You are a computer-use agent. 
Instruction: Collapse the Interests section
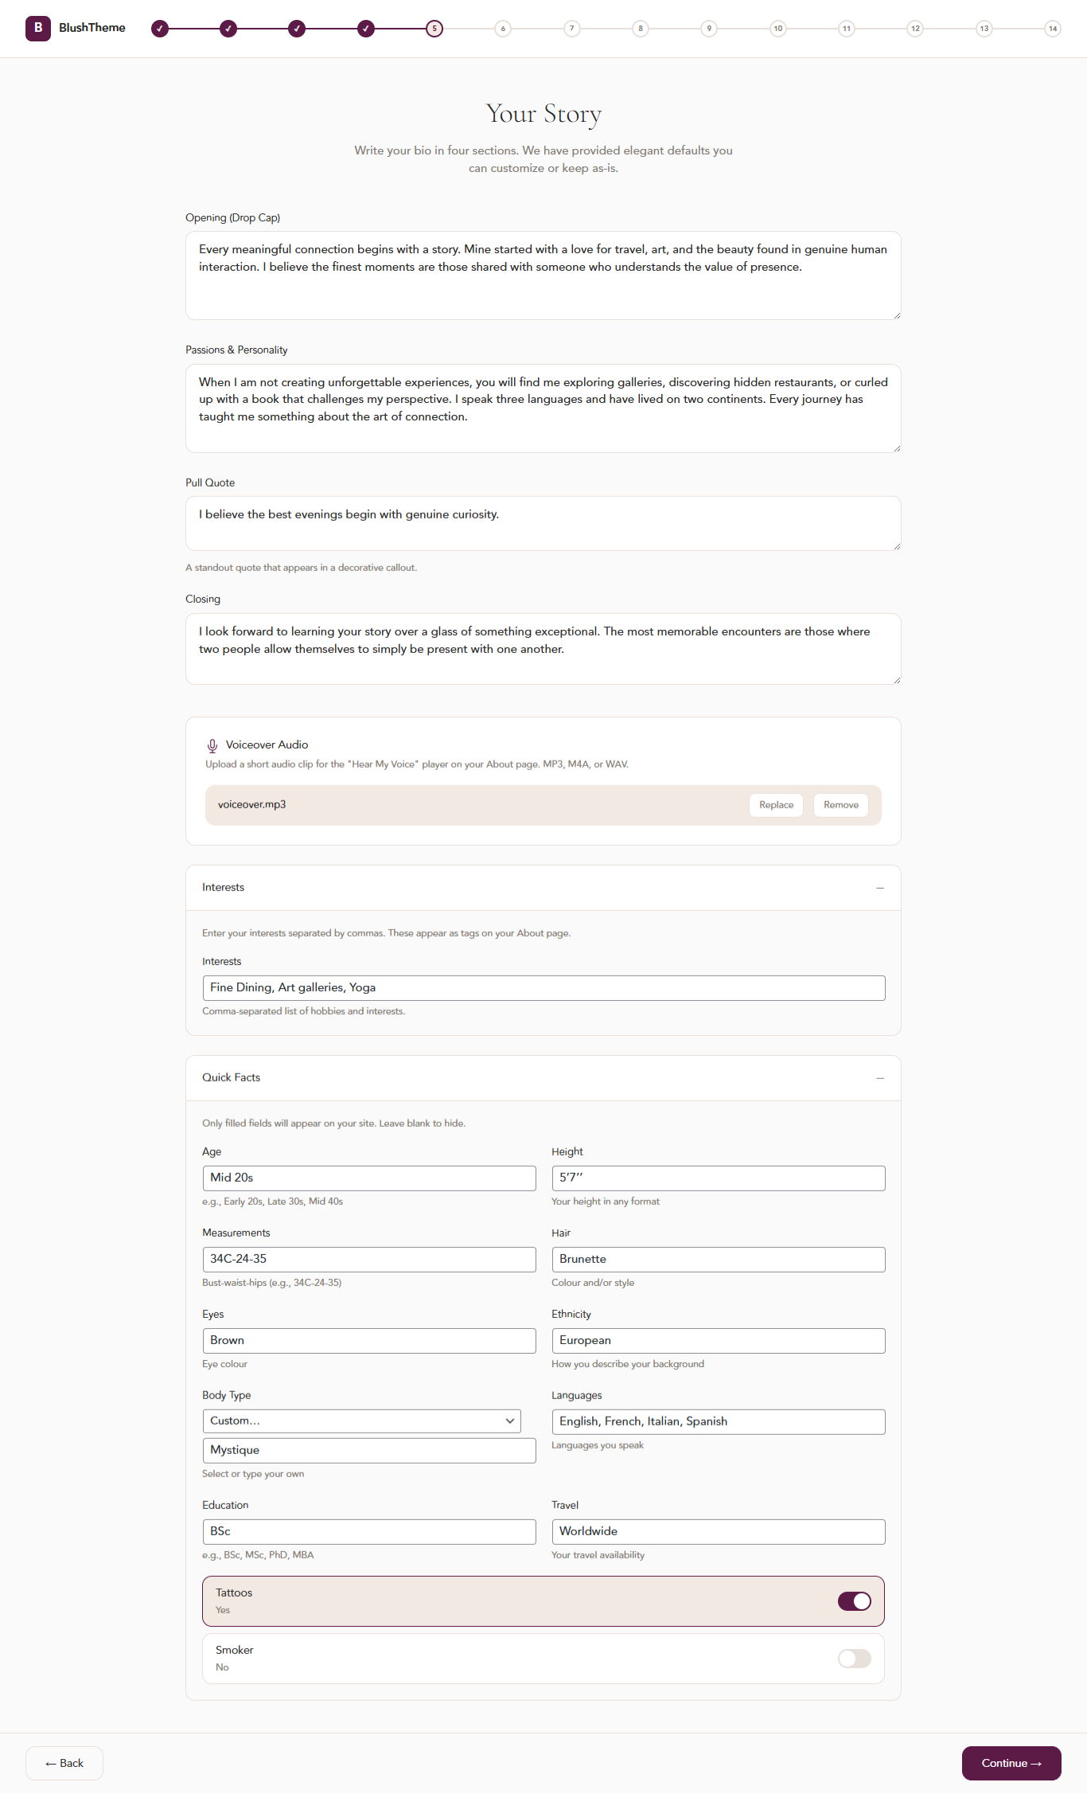[x=880, y=887]
